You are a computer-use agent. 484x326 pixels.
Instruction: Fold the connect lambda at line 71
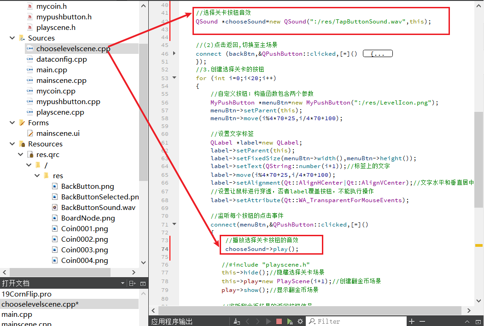[x=175, y=224]
